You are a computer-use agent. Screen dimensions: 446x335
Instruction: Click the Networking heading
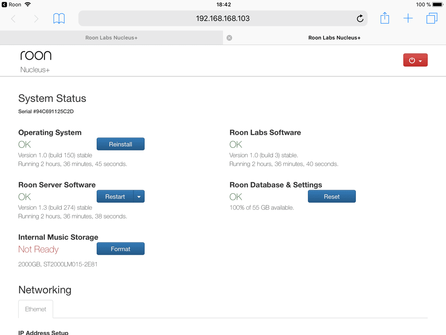[x=45, y=290]
